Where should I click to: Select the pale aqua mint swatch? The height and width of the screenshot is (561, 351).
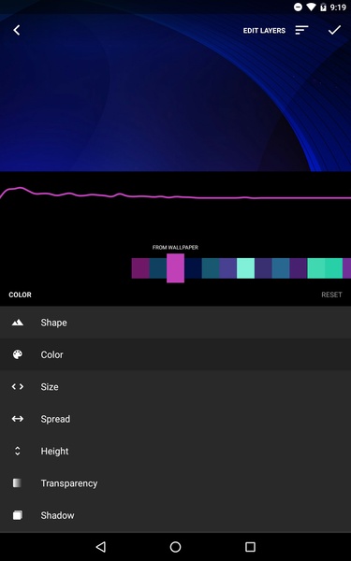(245, 268)
